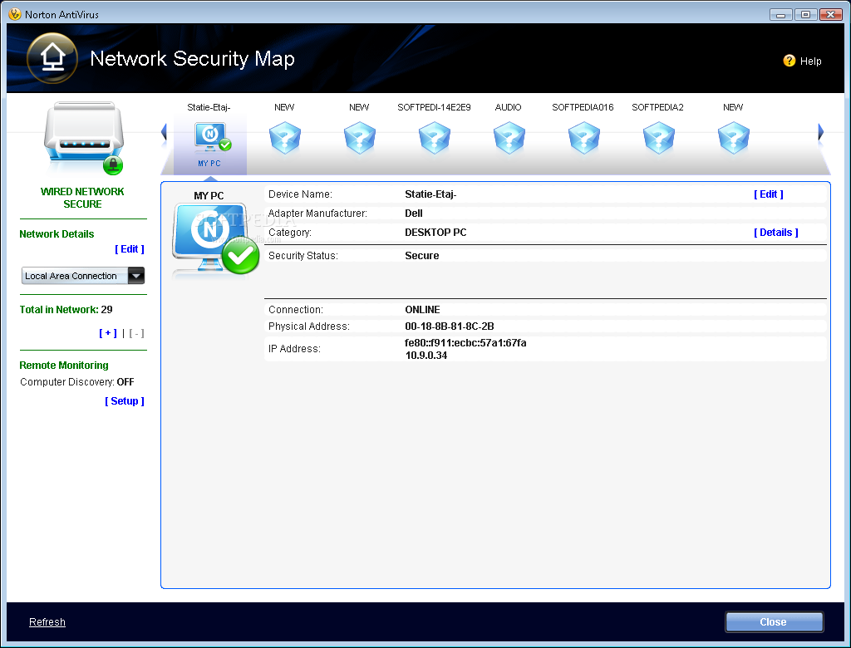Viewport: 851px width, 648px height.
Task: Select the AUDIO device icon
Action: tap(509, 138)
